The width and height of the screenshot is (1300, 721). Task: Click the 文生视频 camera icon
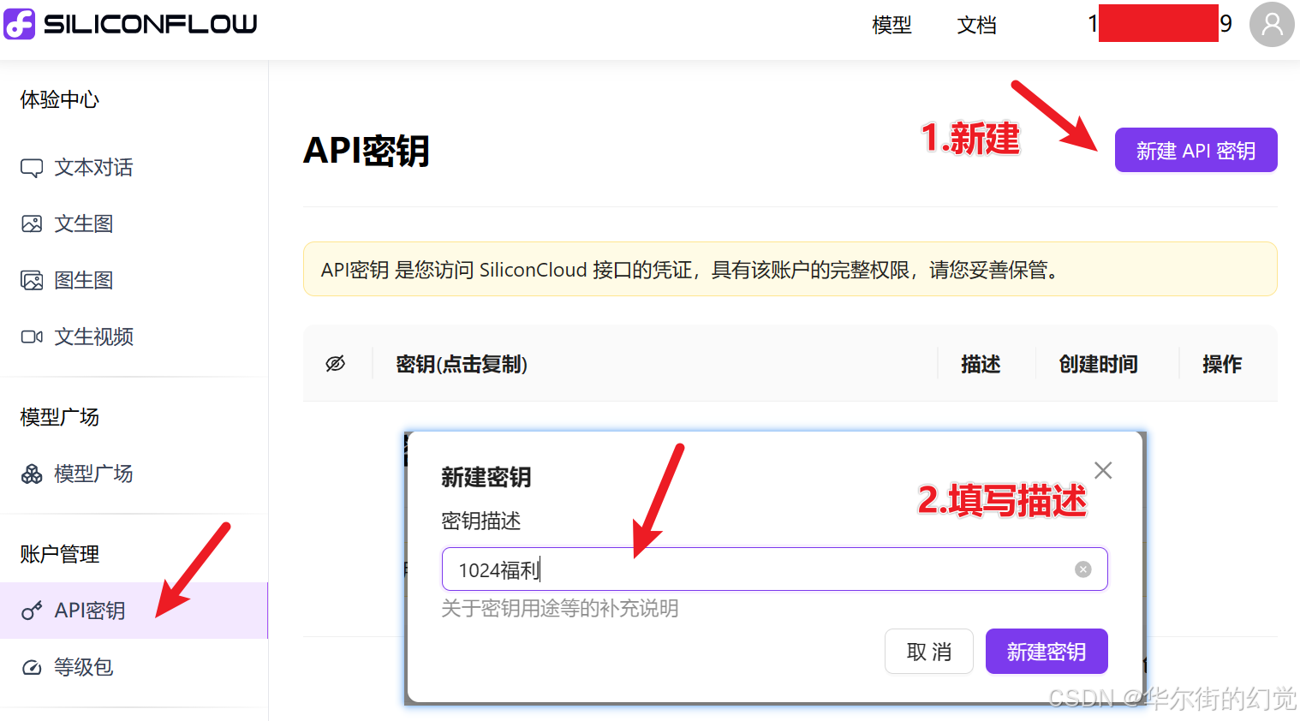32,337
